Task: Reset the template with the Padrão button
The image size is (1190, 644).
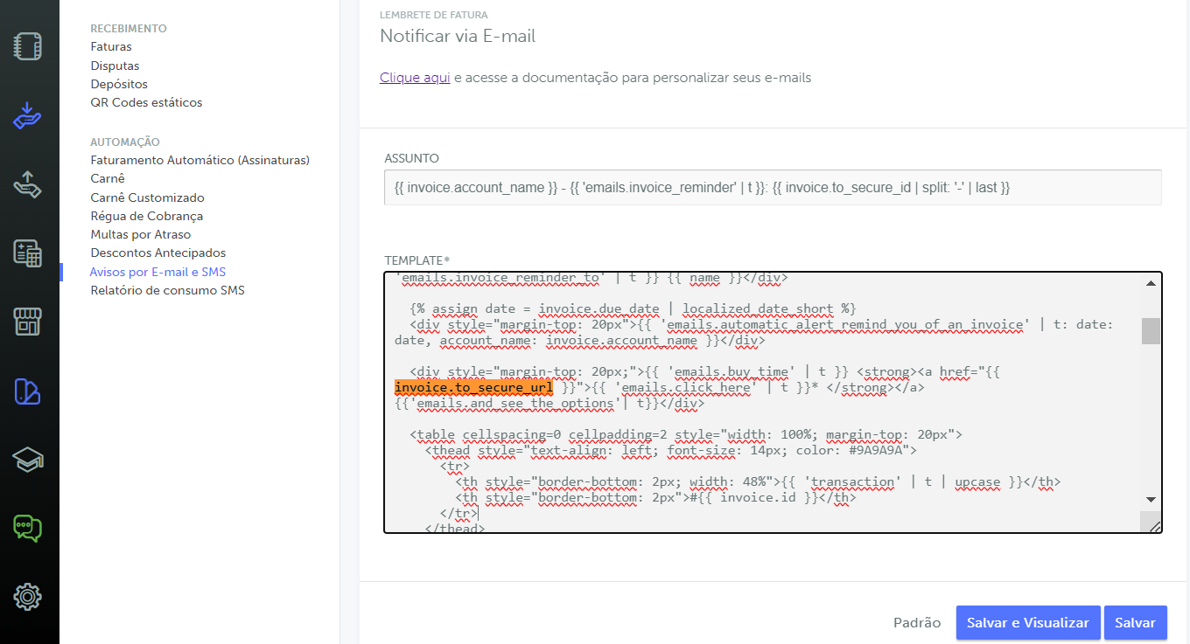Action: [917, 623]
